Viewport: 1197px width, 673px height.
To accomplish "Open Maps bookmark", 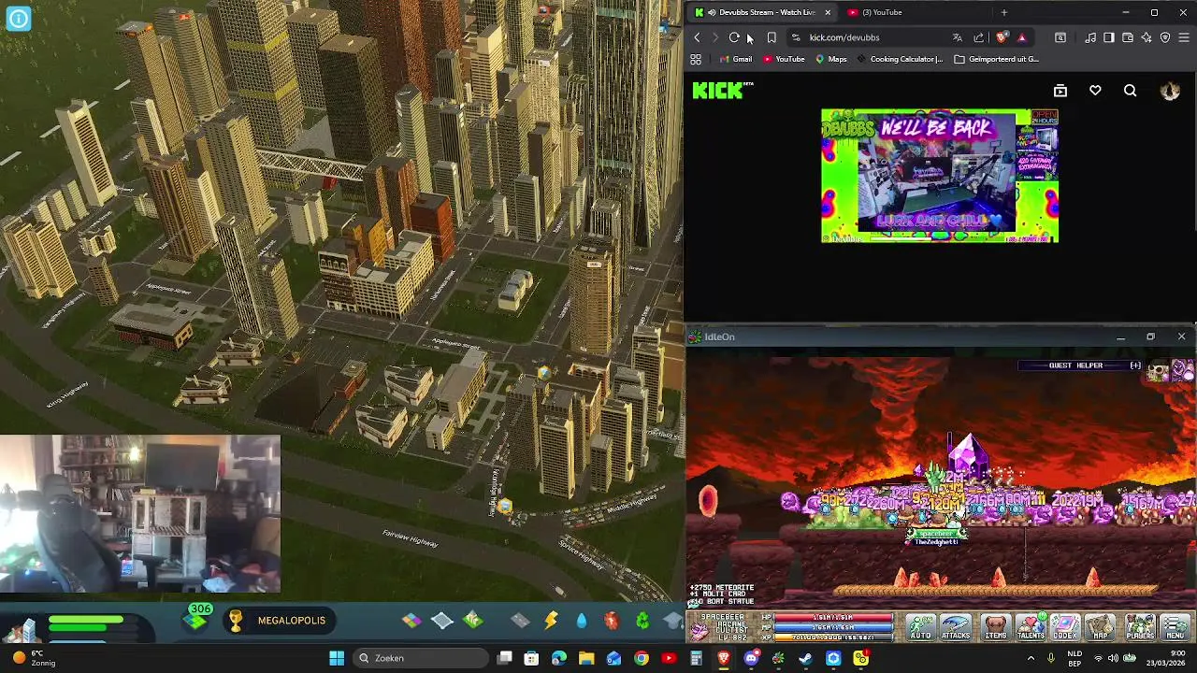I will click(830, 59).
